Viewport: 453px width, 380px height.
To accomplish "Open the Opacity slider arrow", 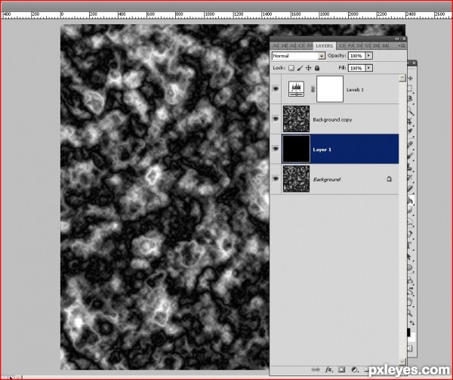I will [x=368, y=55].
